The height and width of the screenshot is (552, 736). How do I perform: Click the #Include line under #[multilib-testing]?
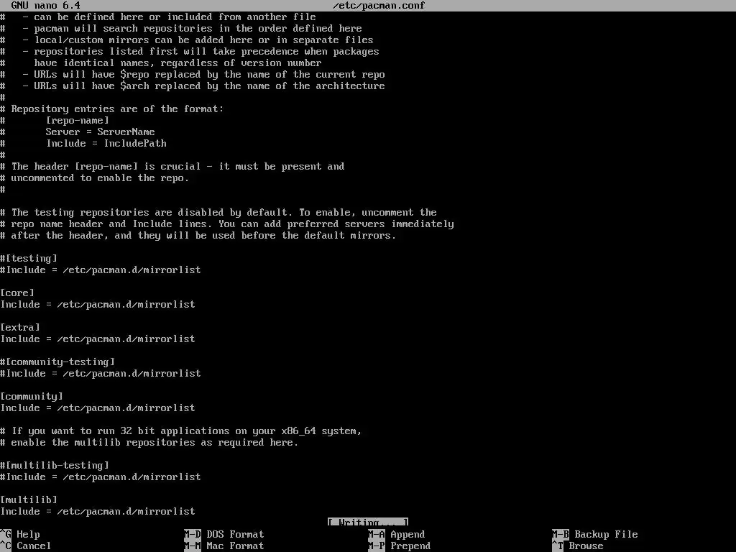[x=101, y=477]
